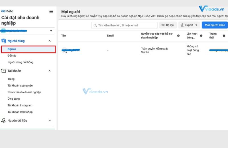The width and height of the screenshot is (228, 148).
Task: Click the Mời người khác button
Action: (x=215, y=25)
